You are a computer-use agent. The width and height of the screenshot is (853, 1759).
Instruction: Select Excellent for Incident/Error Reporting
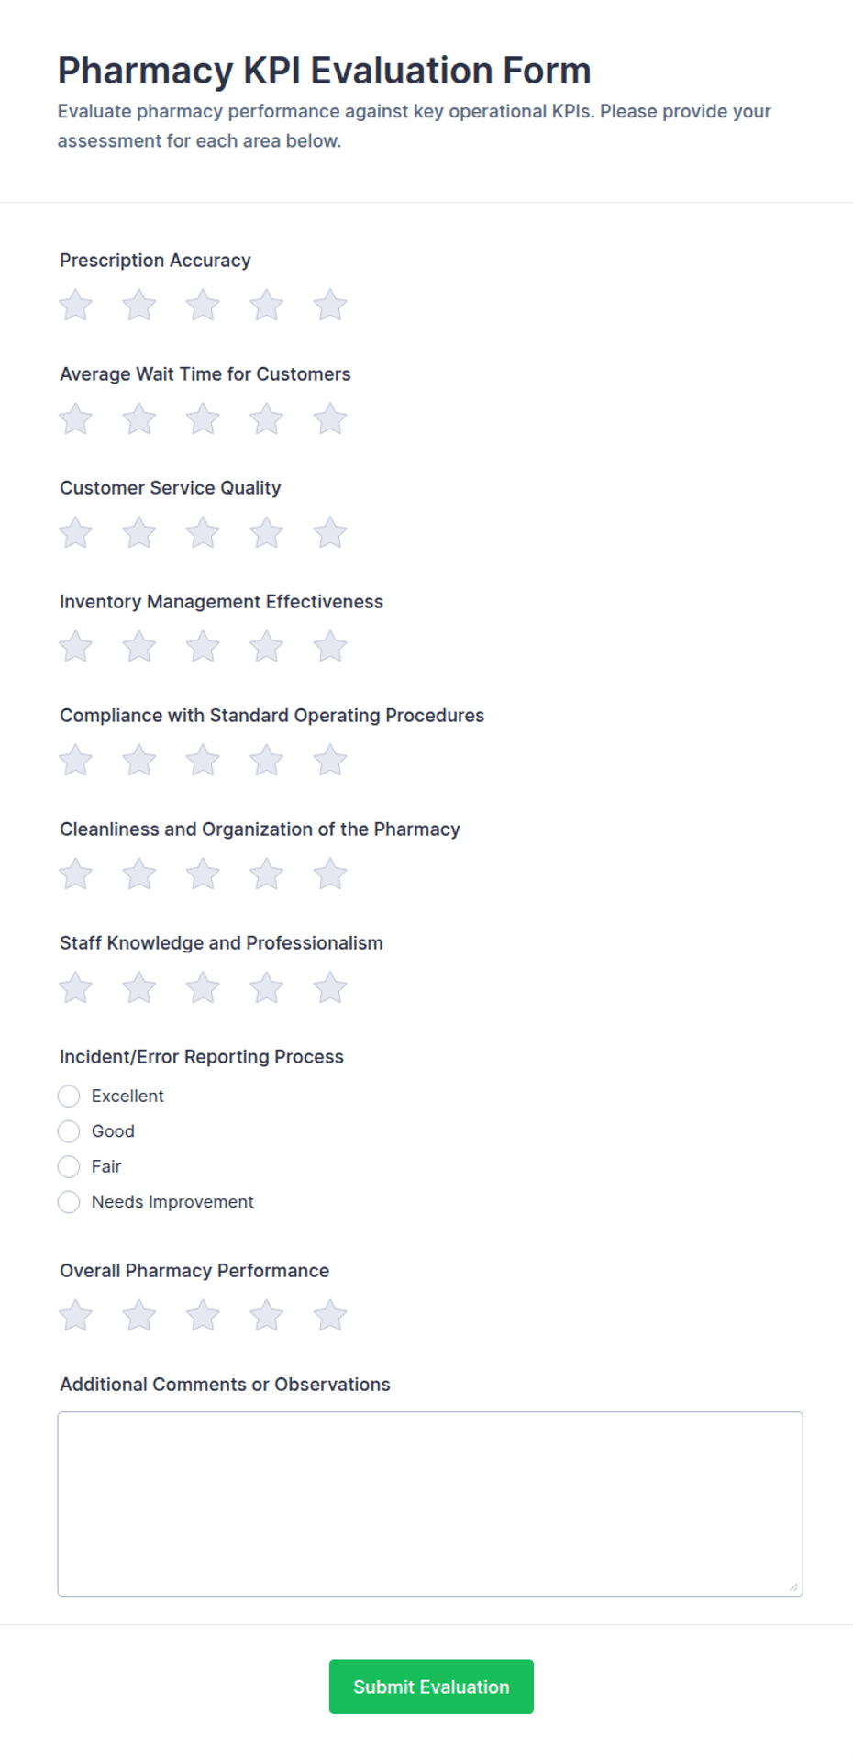69,1097
